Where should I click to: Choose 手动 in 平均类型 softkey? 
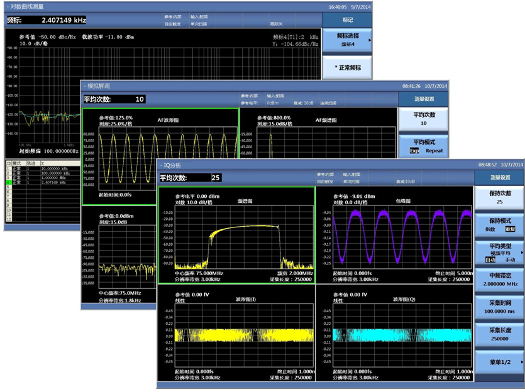(510, 260)
